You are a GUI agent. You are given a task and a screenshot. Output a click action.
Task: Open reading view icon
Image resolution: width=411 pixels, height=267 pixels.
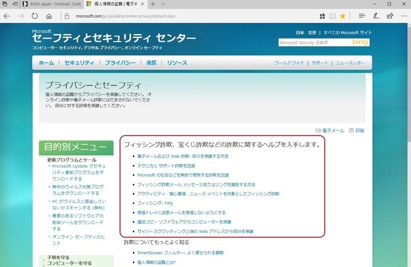(333, 16)
